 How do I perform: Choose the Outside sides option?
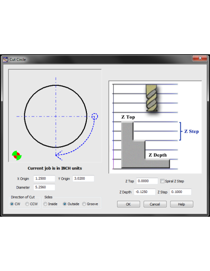(x=65, y=204)
